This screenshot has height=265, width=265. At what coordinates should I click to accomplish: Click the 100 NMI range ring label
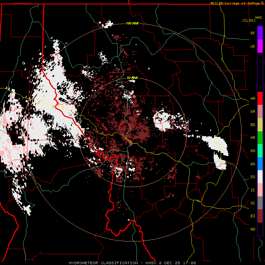132,23
